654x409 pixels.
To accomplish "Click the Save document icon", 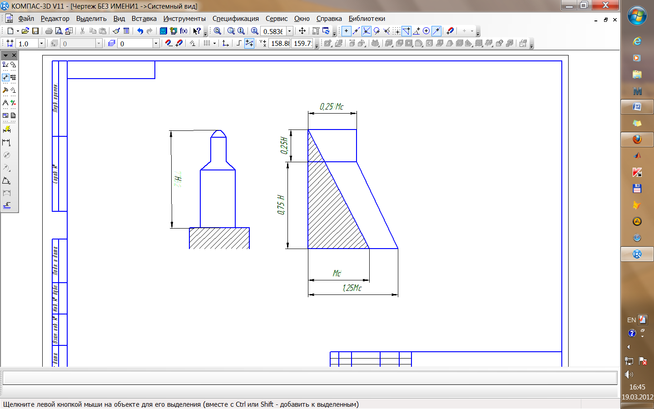I will coord(35,31).
